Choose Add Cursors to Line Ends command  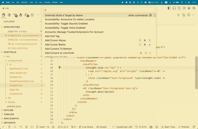[x=99, y=53]
